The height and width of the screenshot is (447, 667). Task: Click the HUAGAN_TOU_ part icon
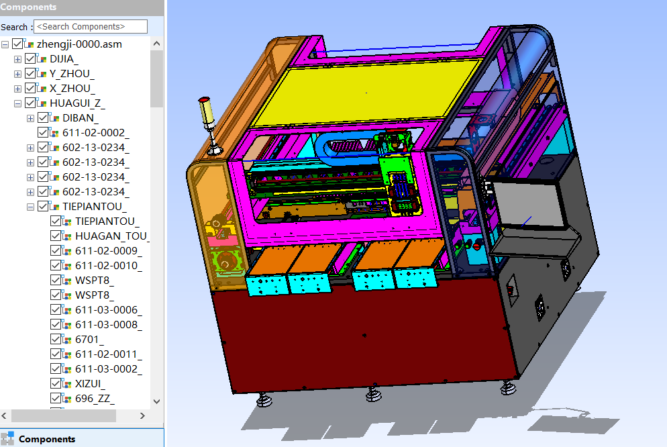[x=68, y=236]
